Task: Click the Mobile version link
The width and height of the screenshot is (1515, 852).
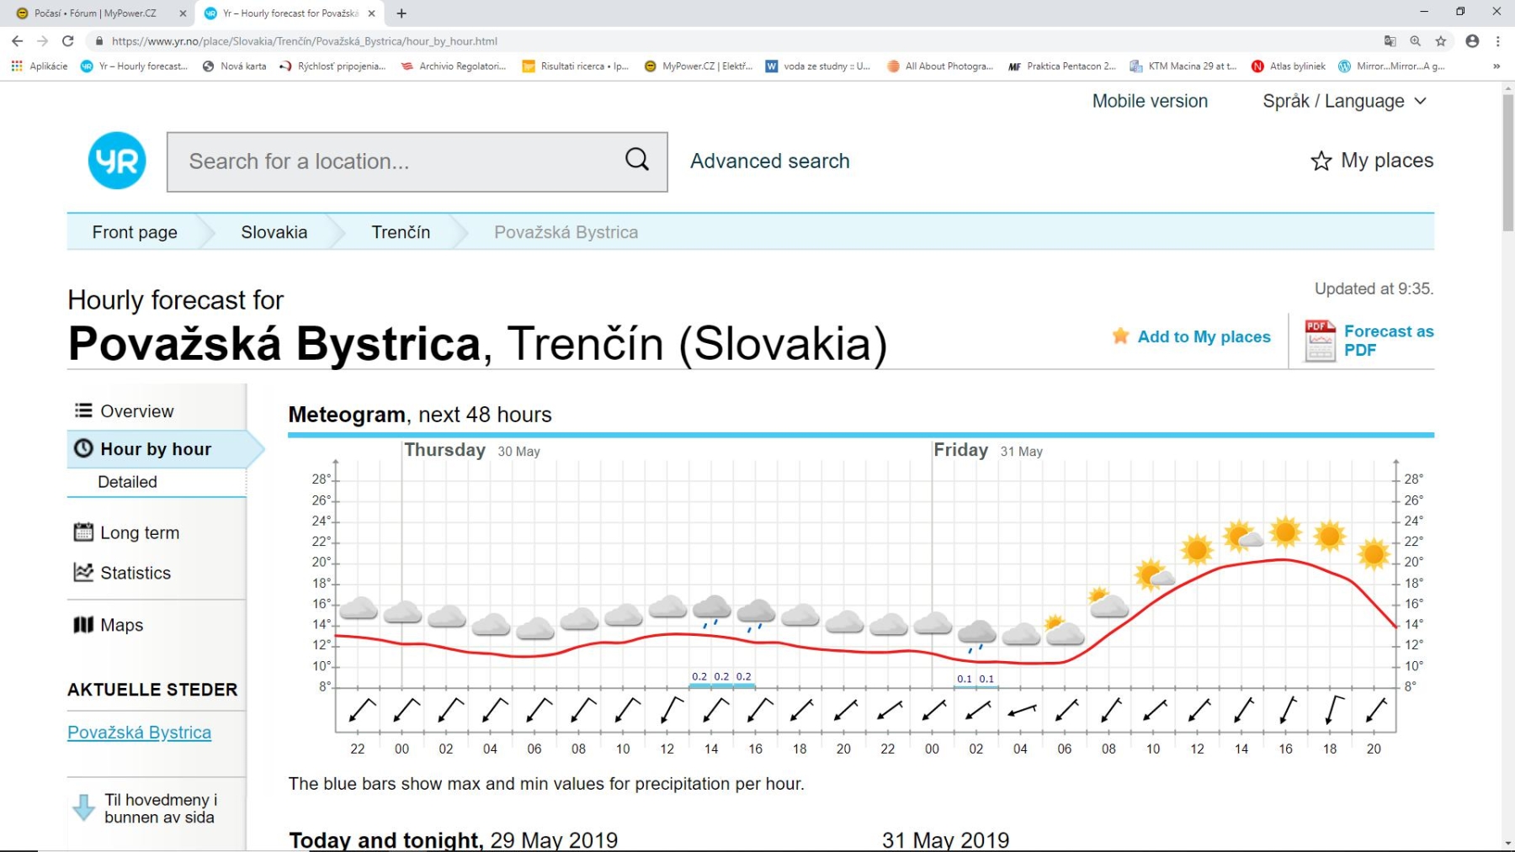Action: pos(1150,101)
